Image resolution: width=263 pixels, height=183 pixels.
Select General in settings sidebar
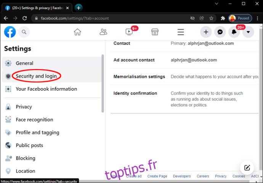pyautogui.click(x=52, y=63)
